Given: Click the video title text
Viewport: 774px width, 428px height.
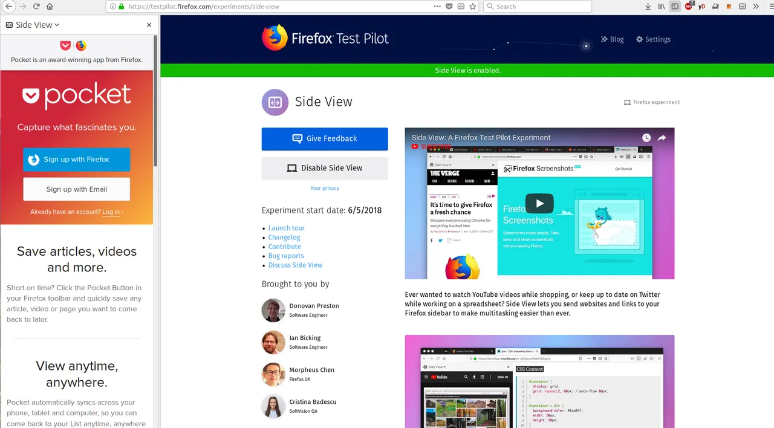Looking at the screenshot, I should click(x=481, y=138).
